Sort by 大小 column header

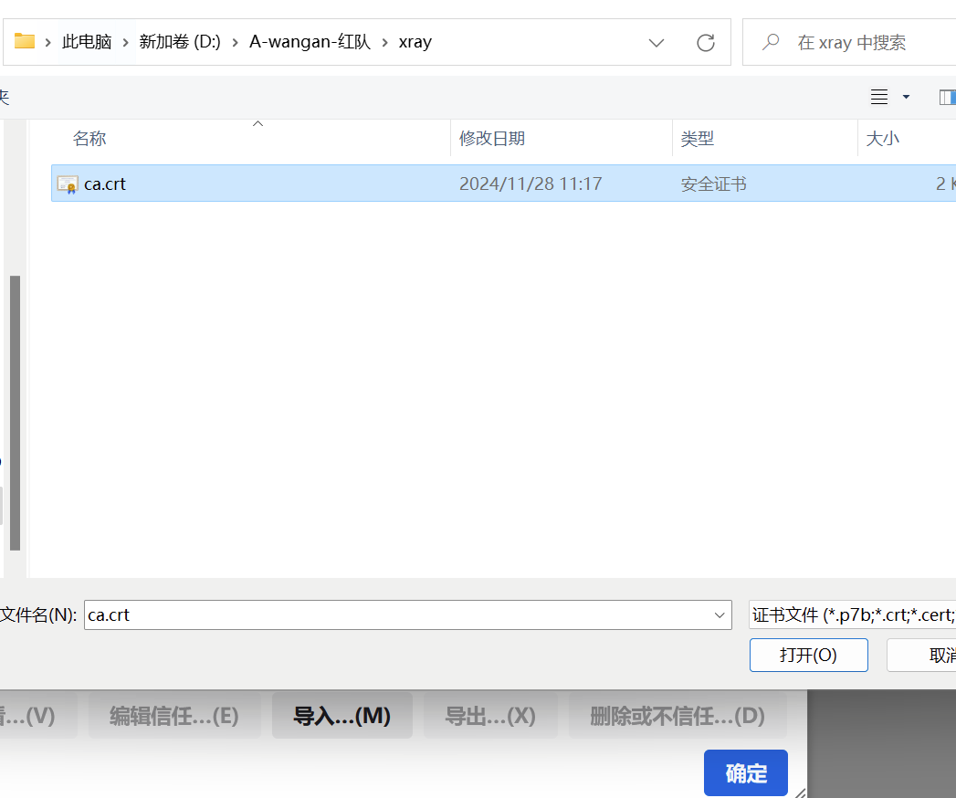click(x=882, y=139)
